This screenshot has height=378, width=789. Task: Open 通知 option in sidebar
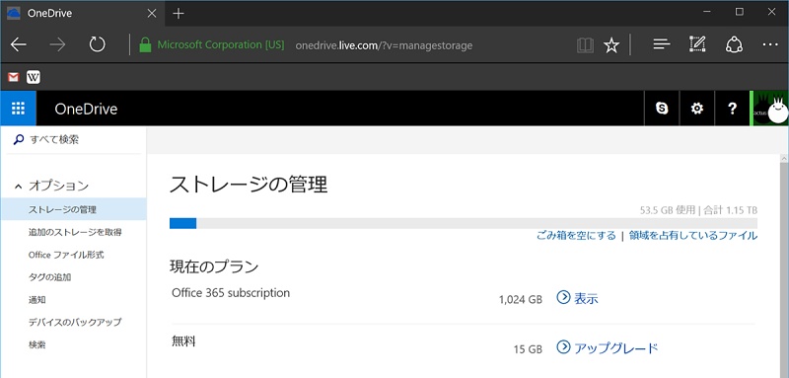tap(37, 299)
